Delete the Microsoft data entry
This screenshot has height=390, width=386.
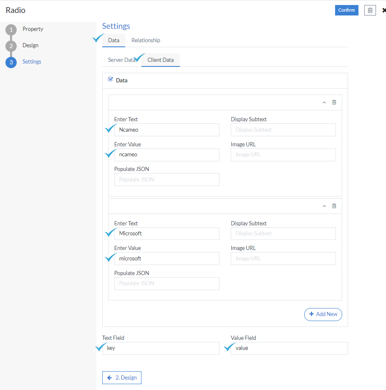click(334, 206)
